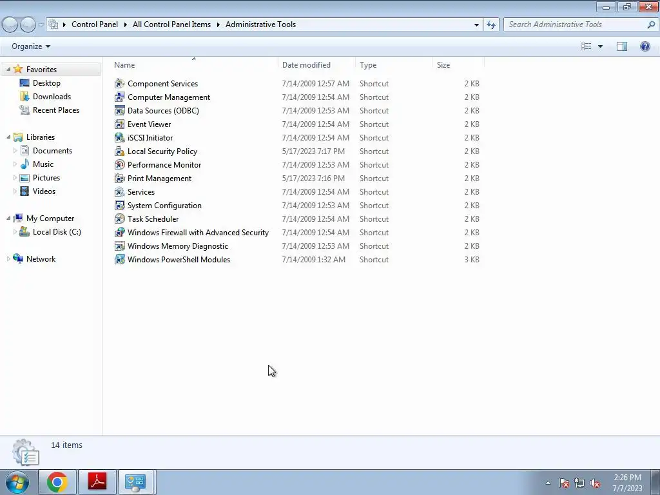Expand the Pictures library node
Screen dimensions: 660x495
15,178
